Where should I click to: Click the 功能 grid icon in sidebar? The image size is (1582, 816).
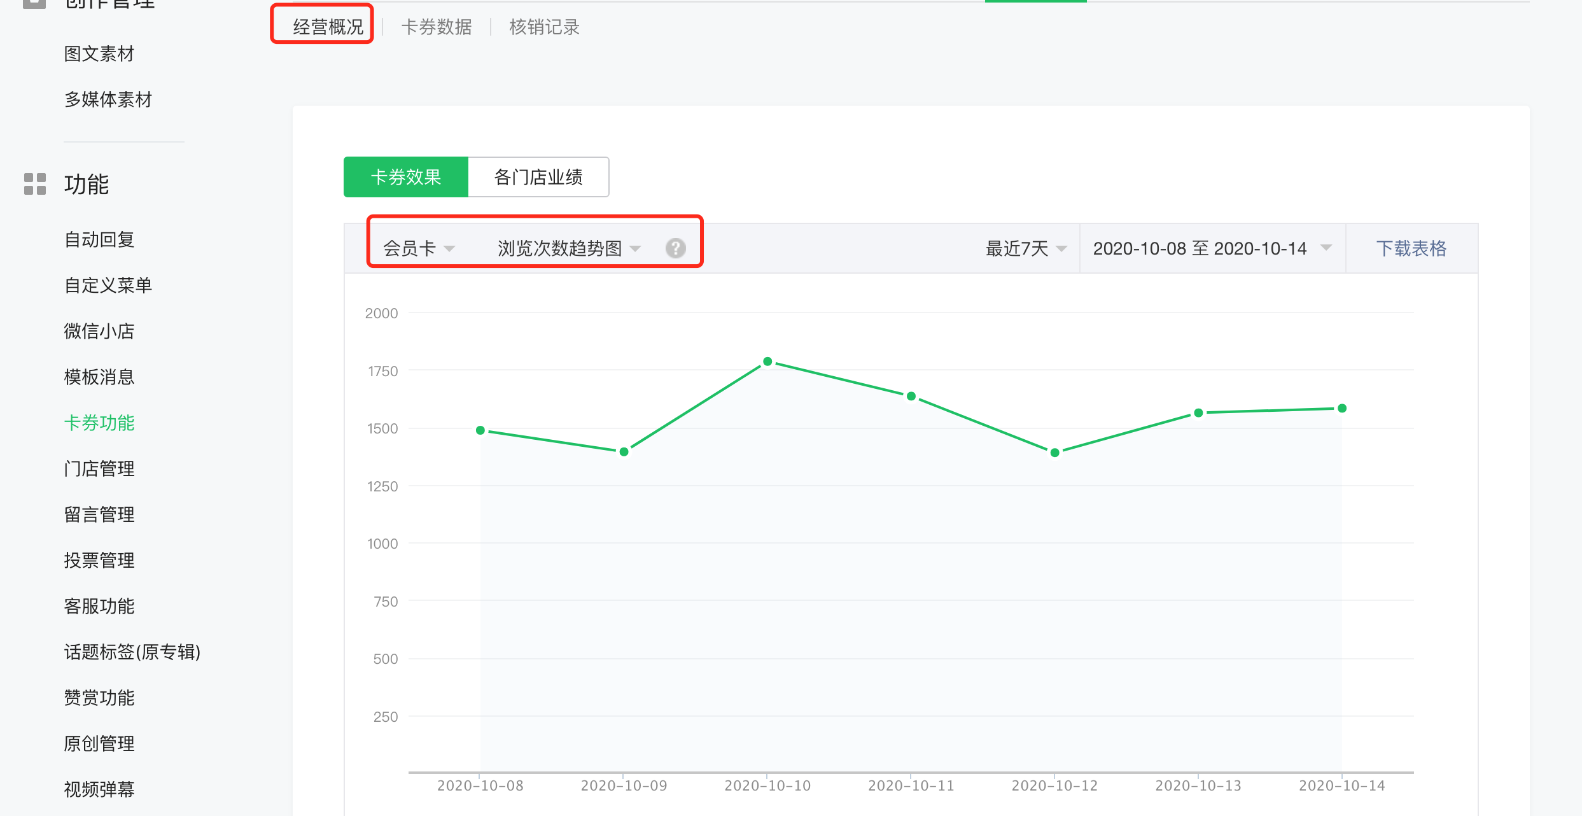coord(35,184)
